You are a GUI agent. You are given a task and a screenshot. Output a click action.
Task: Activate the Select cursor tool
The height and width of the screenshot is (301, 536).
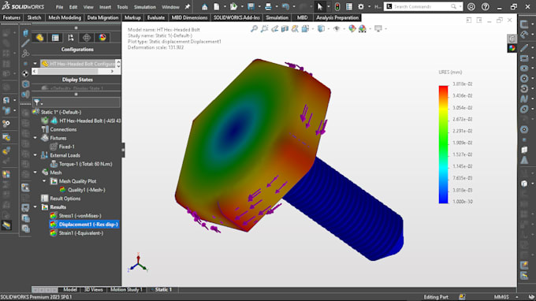coord(319,7)
